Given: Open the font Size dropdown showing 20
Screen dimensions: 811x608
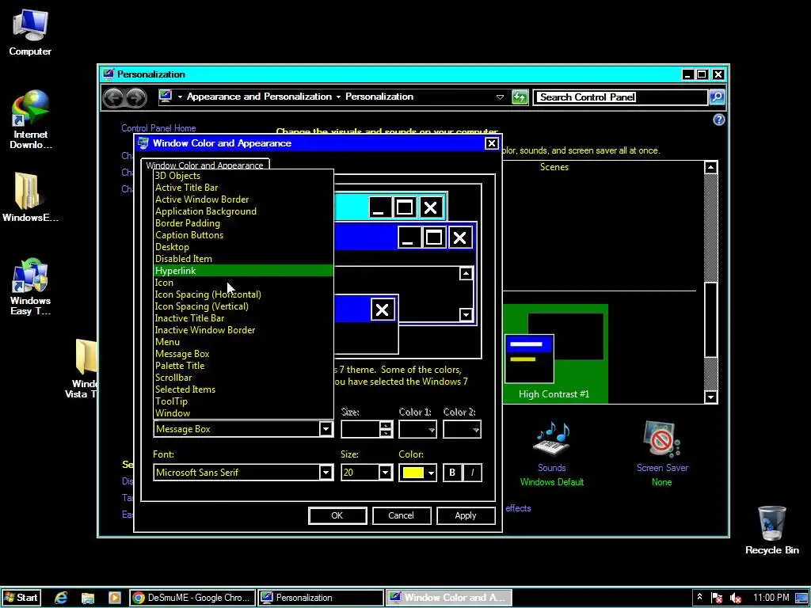Looking at the screenshot, I should (385, 472).
